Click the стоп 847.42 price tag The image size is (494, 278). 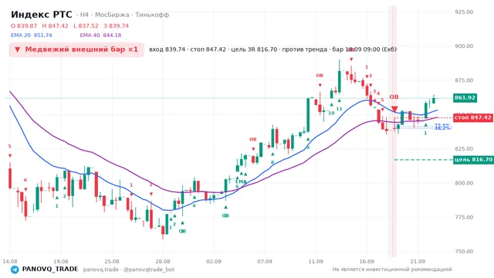pos(473,117)
